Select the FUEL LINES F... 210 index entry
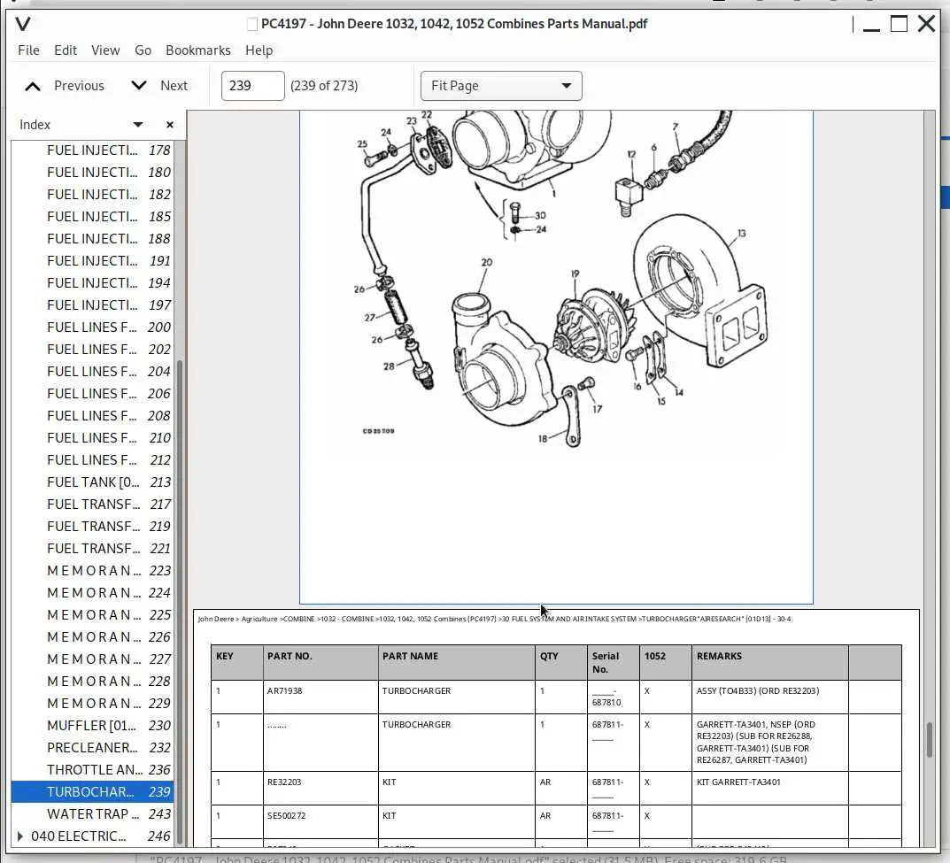 pyautogui.click(x=92, y=438)
